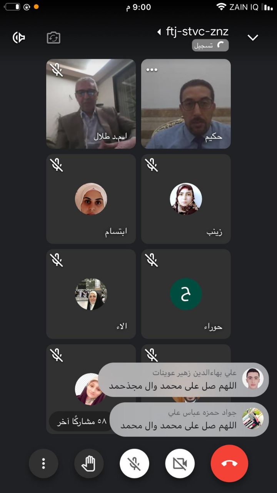Image resolution: width=277 pixels, height=493 pixels.
Task: Tap حوراء's green avatar circle
Action: tap(186, 294)
